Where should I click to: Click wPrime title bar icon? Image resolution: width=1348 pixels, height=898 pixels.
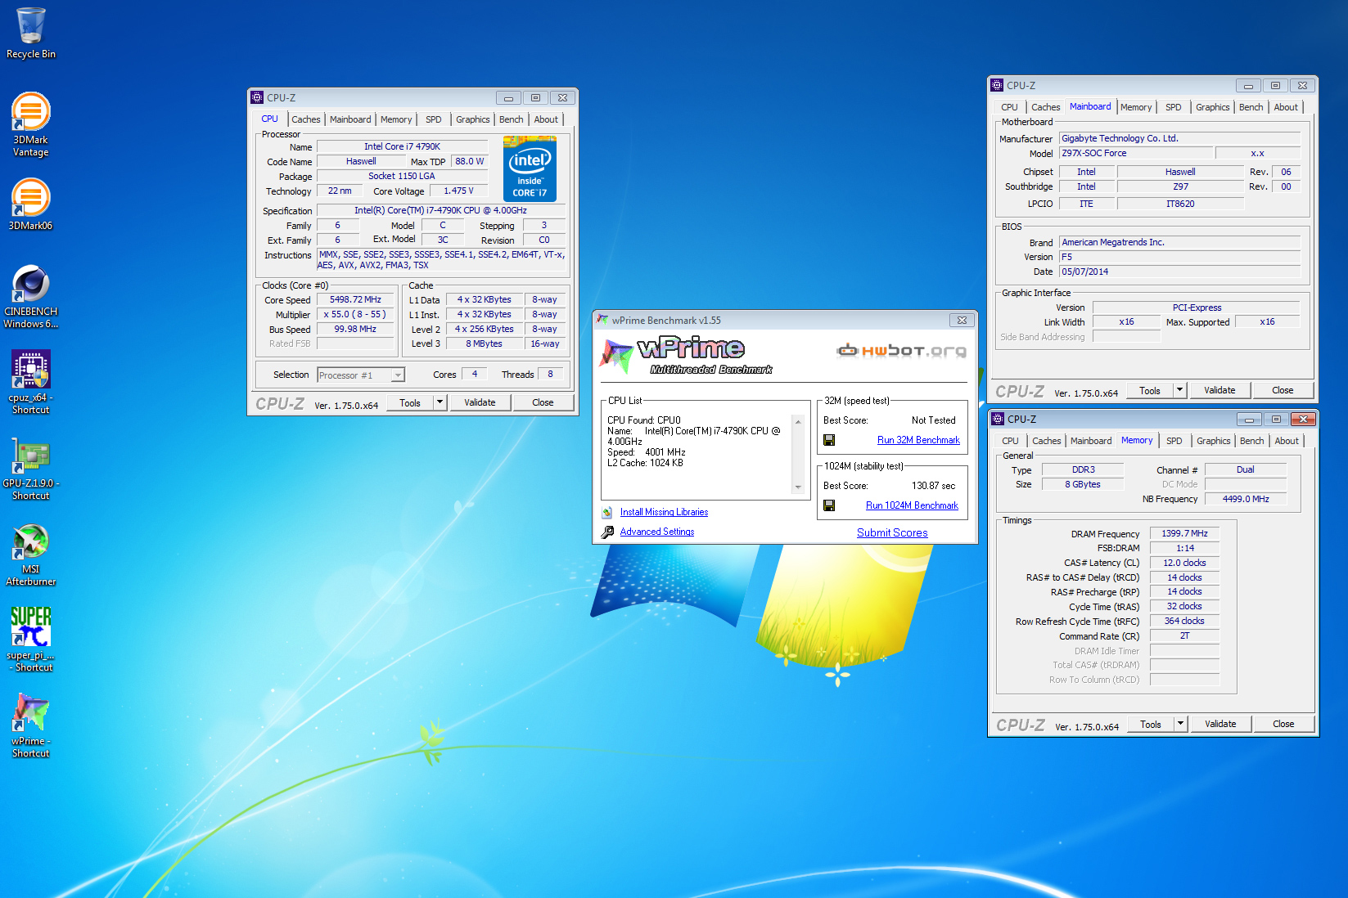tap(603, 320)
